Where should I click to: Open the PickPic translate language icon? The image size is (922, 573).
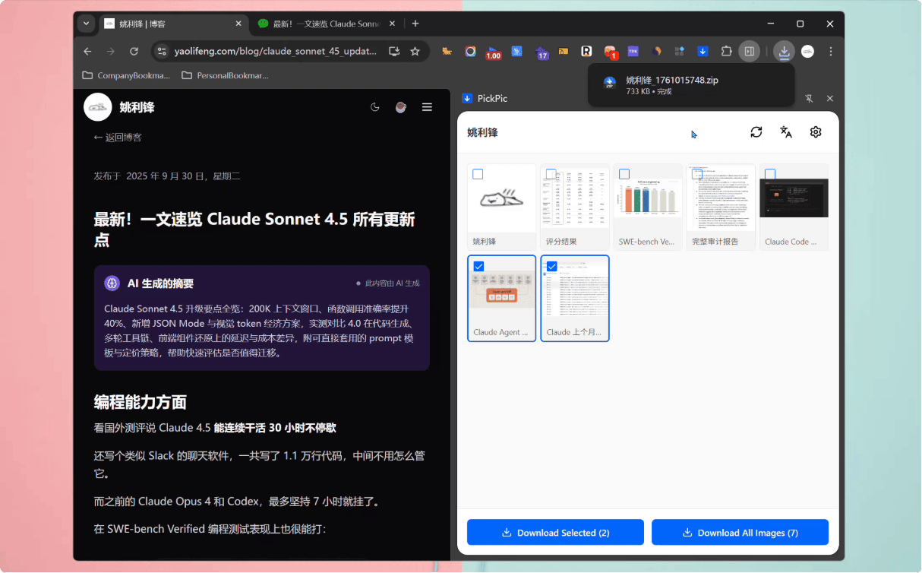point(786,132)
